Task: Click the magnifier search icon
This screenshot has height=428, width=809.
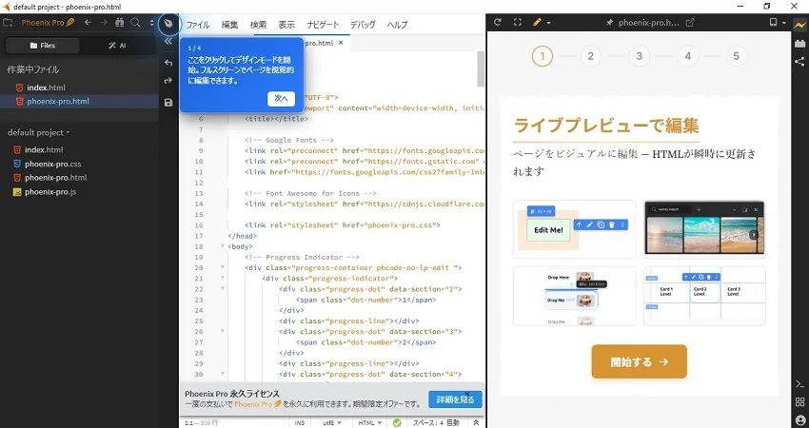Action: click(x=135, y=23)
